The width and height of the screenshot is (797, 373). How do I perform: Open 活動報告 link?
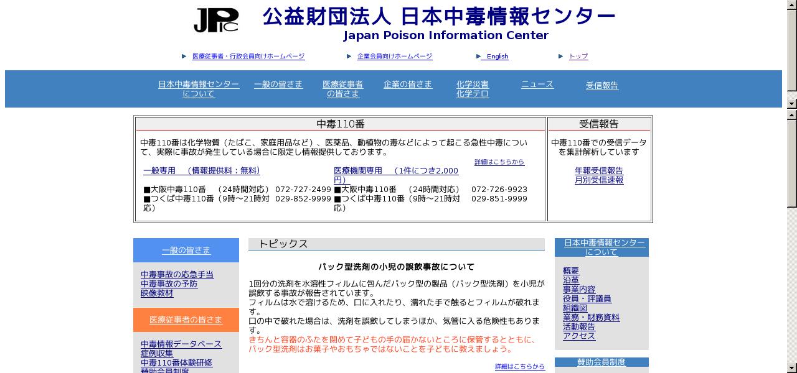coord(579,327)
